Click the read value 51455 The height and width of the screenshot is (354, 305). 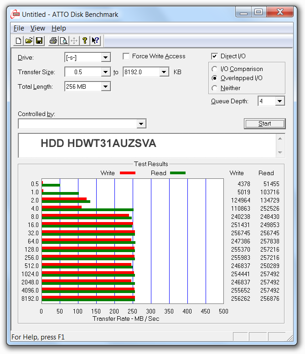pyautogui.click(x=271, y=184)
